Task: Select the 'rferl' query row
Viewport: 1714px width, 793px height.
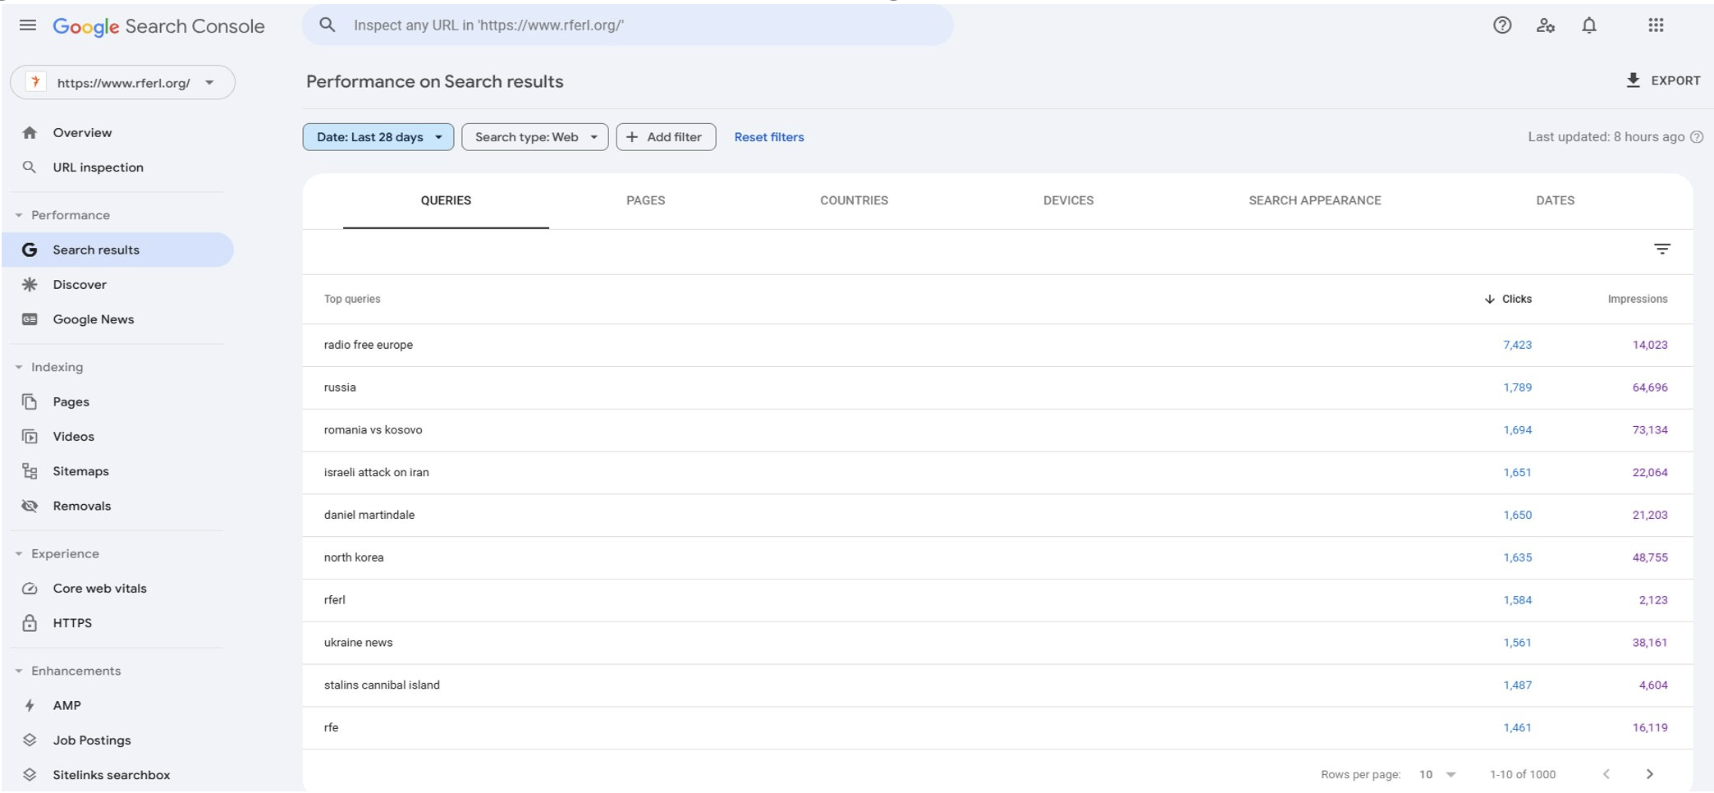Action: click(997, 601)
